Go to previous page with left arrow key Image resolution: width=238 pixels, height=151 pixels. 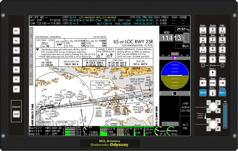click(x=203, y=83)
